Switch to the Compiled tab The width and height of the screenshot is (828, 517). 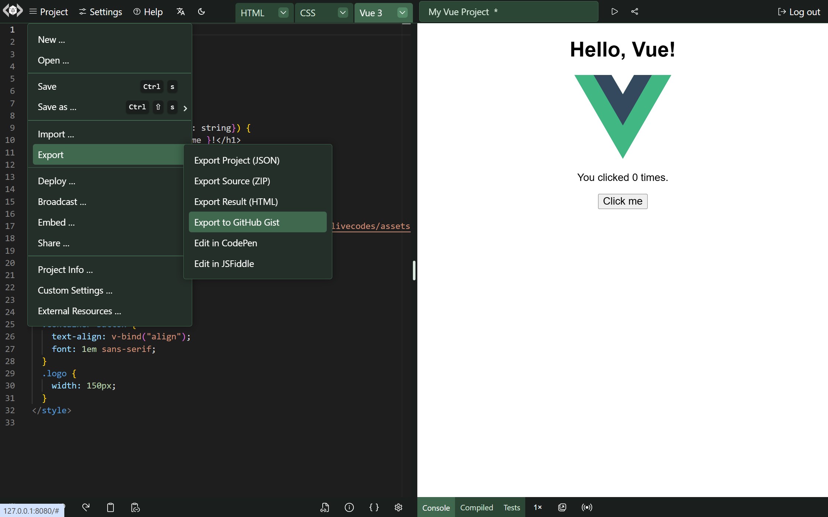[476, 507]
